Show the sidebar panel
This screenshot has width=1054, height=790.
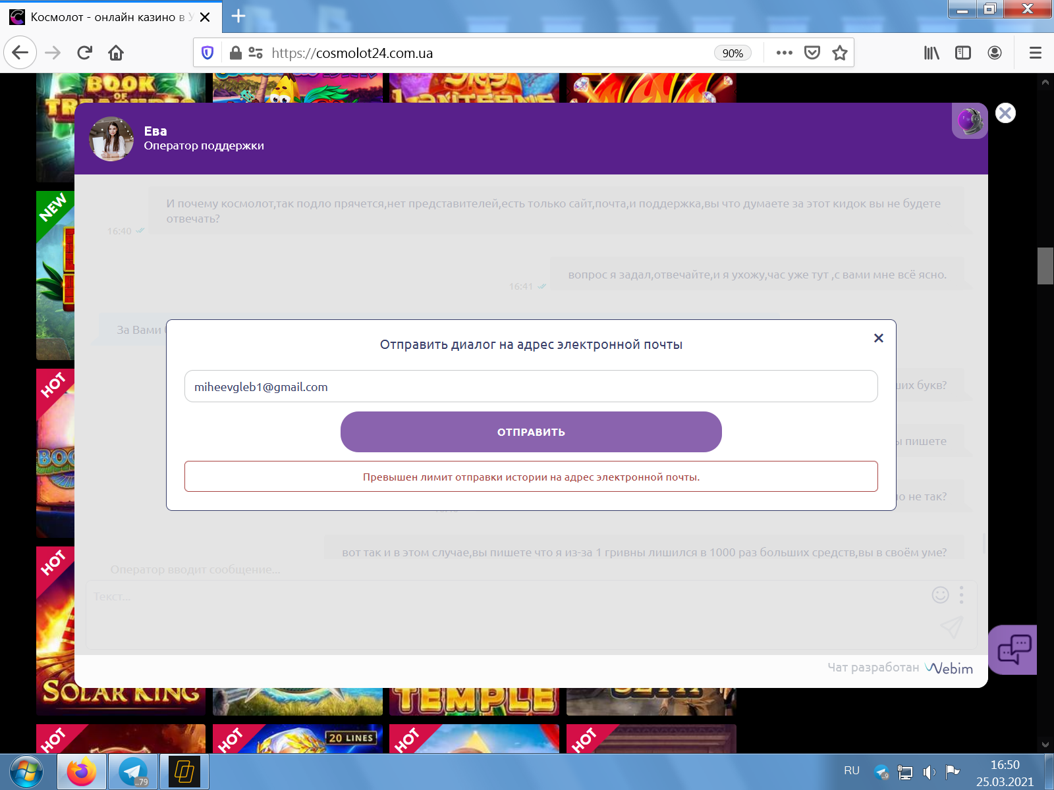pyautogui.click(x=963, y=53)
